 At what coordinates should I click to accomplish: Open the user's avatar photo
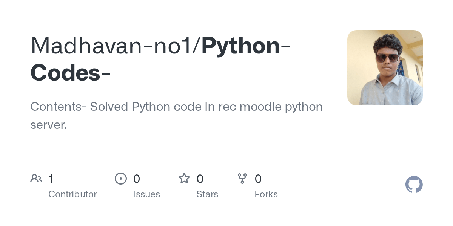click(385, 68)
